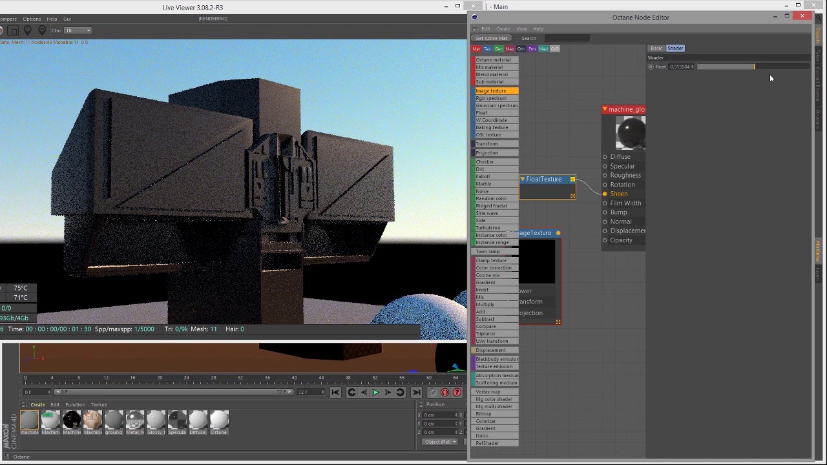Toggle the Mat node filter
The width and height of the screenshot is (827, 465).
coord(477,49)
